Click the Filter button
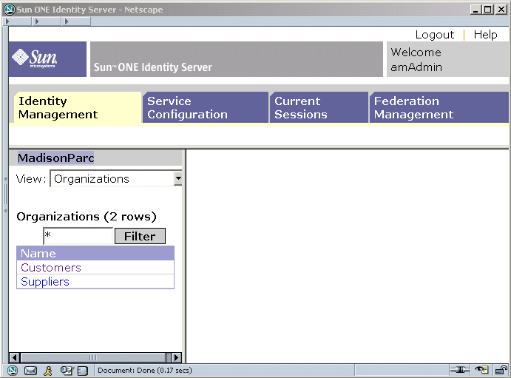The height and width of the screenshot is (378, 511). [140, 236]
